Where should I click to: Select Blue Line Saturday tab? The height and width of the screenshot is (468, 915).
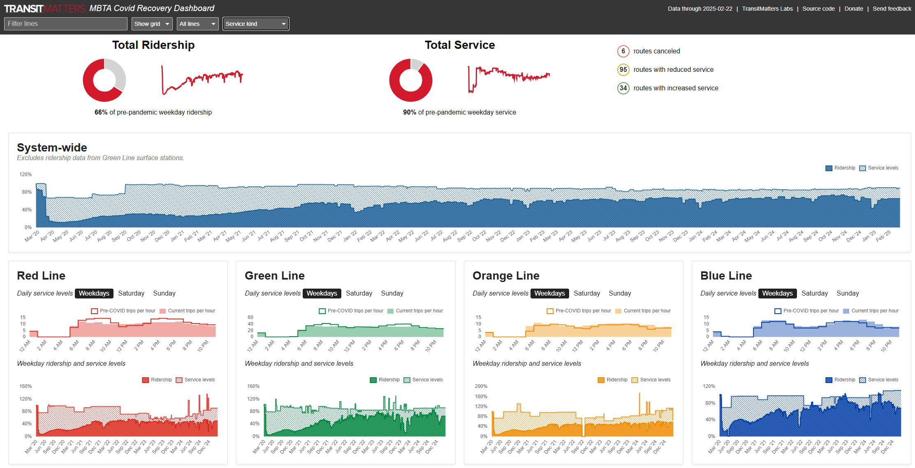[x=815, y=294]
